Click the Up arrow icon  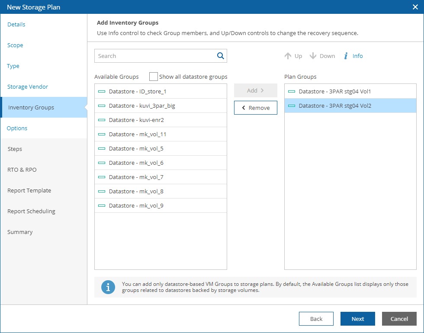point(288,56)
